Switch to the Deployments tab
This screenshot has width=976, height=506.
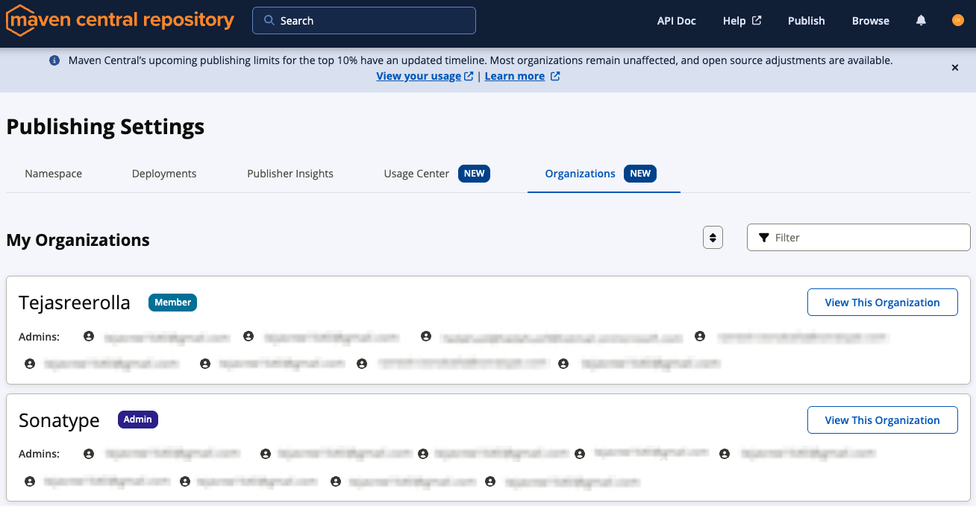(164, 174)
